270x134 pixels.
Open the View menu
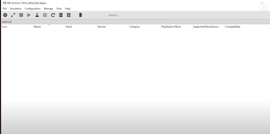tap(59, 8)
